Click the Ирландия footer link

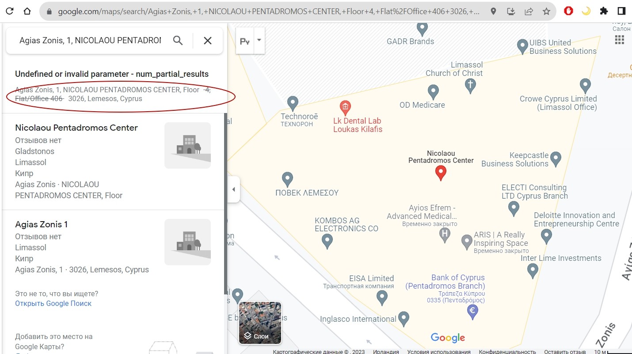(x=386, y=351)
